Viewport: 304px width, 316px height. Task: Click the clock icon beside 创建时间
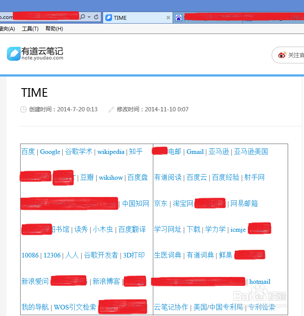coord(23,110)
